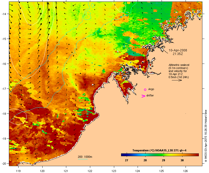209x173 pixels.
Task: Click the 'Altimetric sealevel' caption
Action: point(179,65)
